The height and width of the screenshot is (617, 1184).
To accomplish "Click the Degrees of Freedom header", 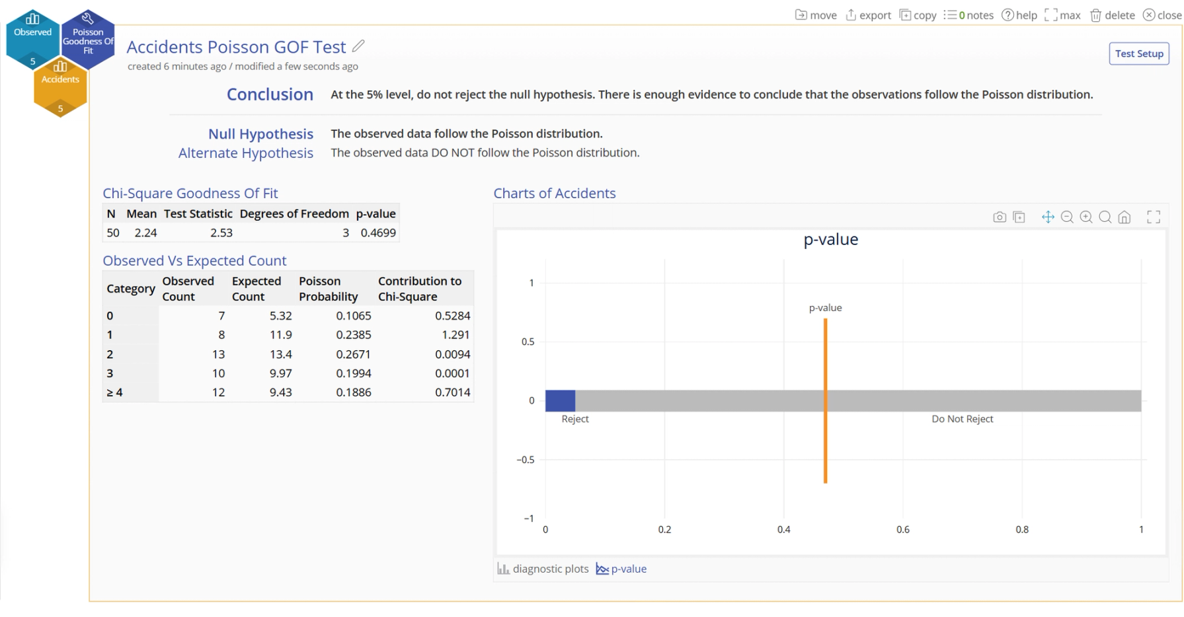I will (294, 213).
